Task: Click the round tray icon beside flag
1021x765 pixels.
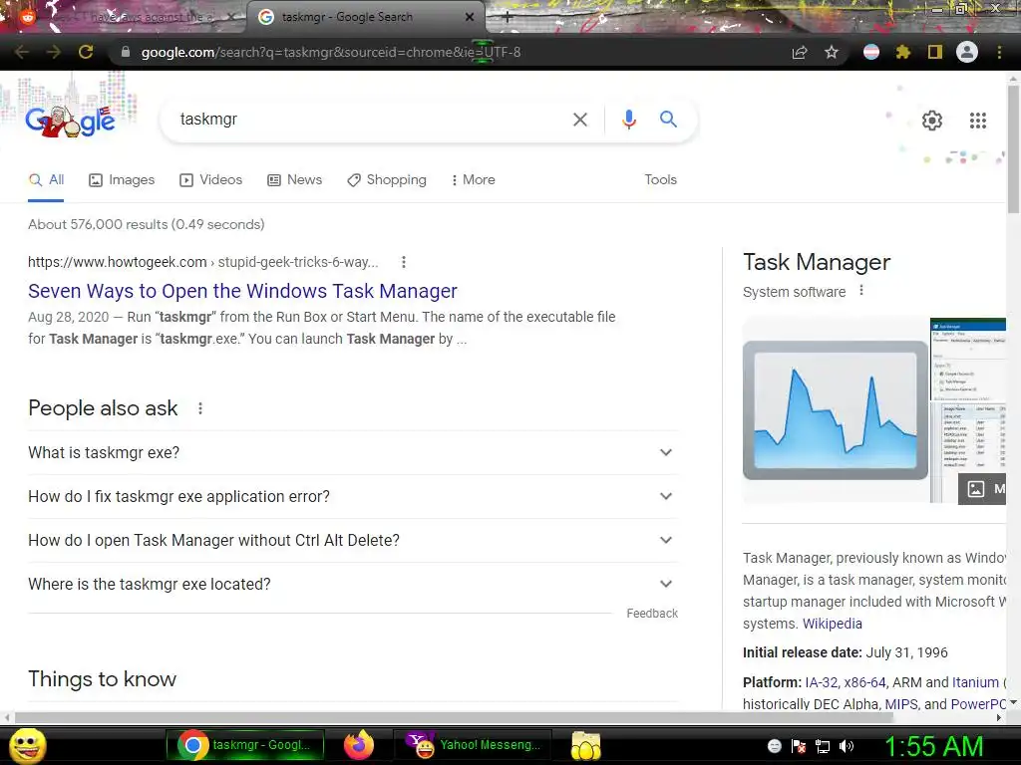Action: [x=774, y=746]
